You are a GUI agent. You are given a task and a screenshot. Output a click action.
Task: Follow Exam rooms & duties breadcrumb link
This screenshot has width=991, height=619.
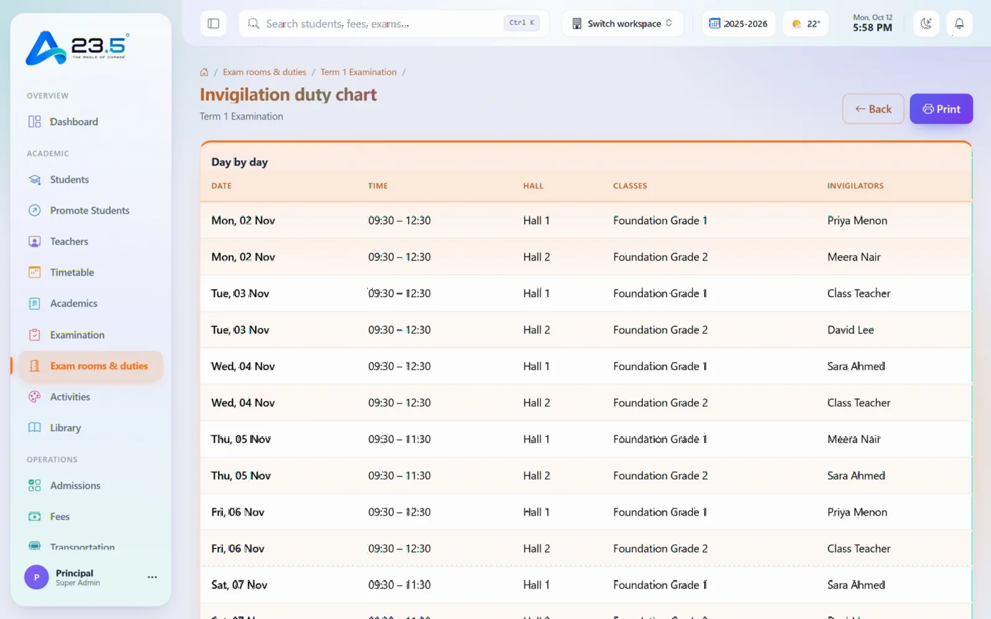(x=264, y=72)
